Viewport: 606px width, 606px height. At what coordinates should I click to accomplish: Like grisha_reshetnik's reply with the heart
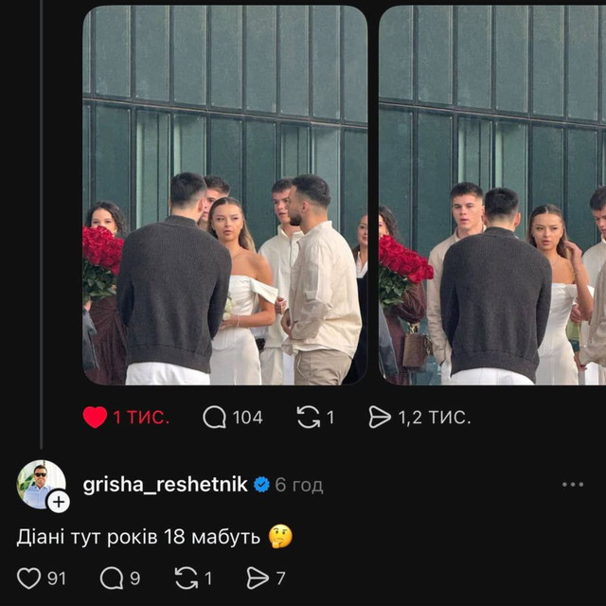pos(29,578)
